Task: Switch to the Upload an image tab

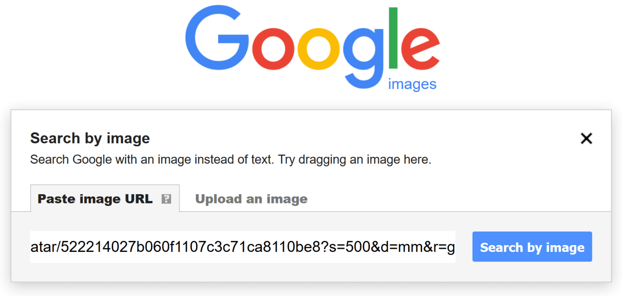Action: tap(251, 199)
